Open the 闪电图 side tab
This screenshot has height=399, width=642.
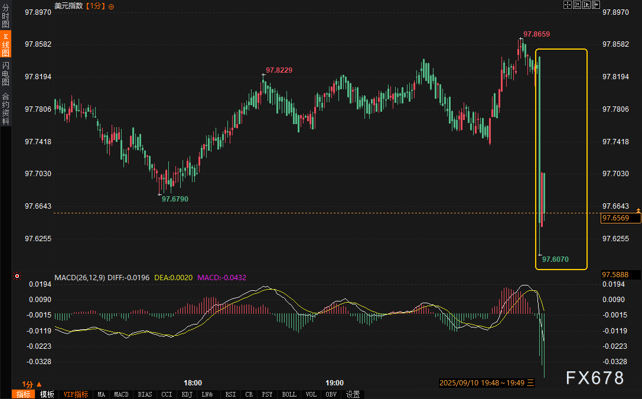[x=5, y=73]
